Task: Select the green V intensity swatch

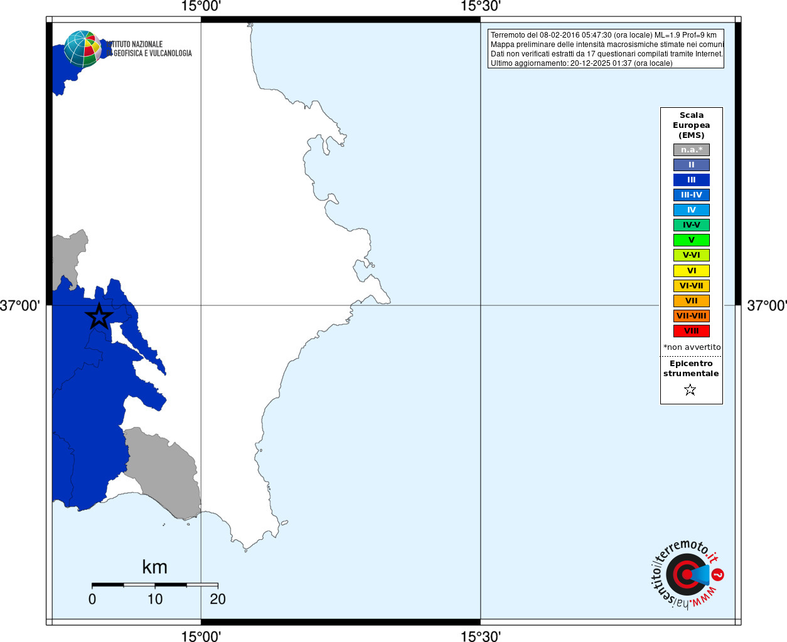Action: (692, 240)
